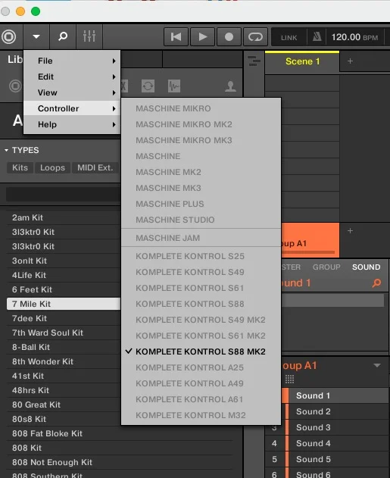Select the 7th Ward Soul Kit
Viewport: 390px width, 478px height.
click(64, 333)
